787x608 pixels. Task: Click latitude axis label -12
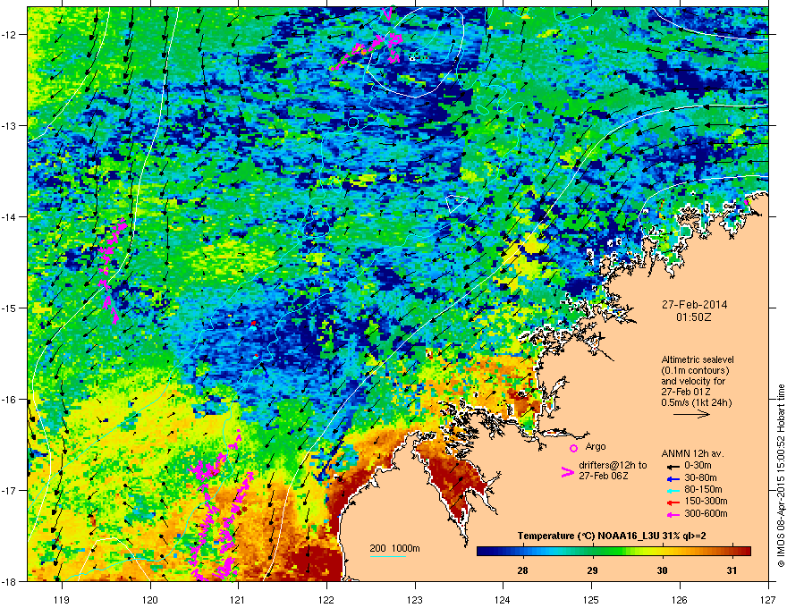9,35
